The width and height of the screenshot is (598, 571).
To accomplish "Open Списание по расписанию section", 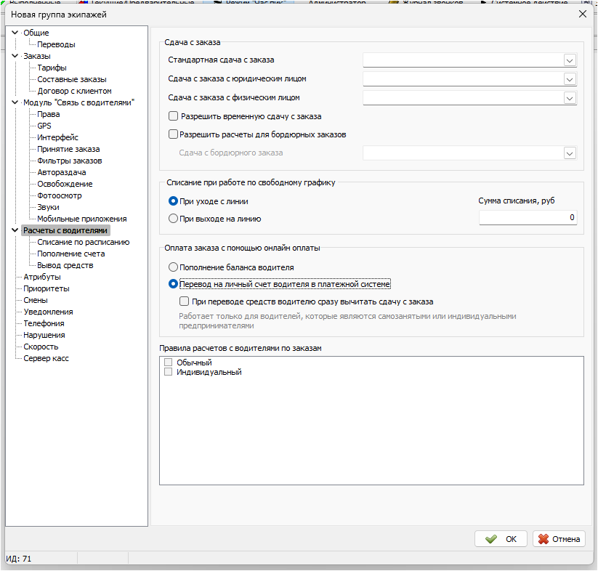I will coord(84,242).
